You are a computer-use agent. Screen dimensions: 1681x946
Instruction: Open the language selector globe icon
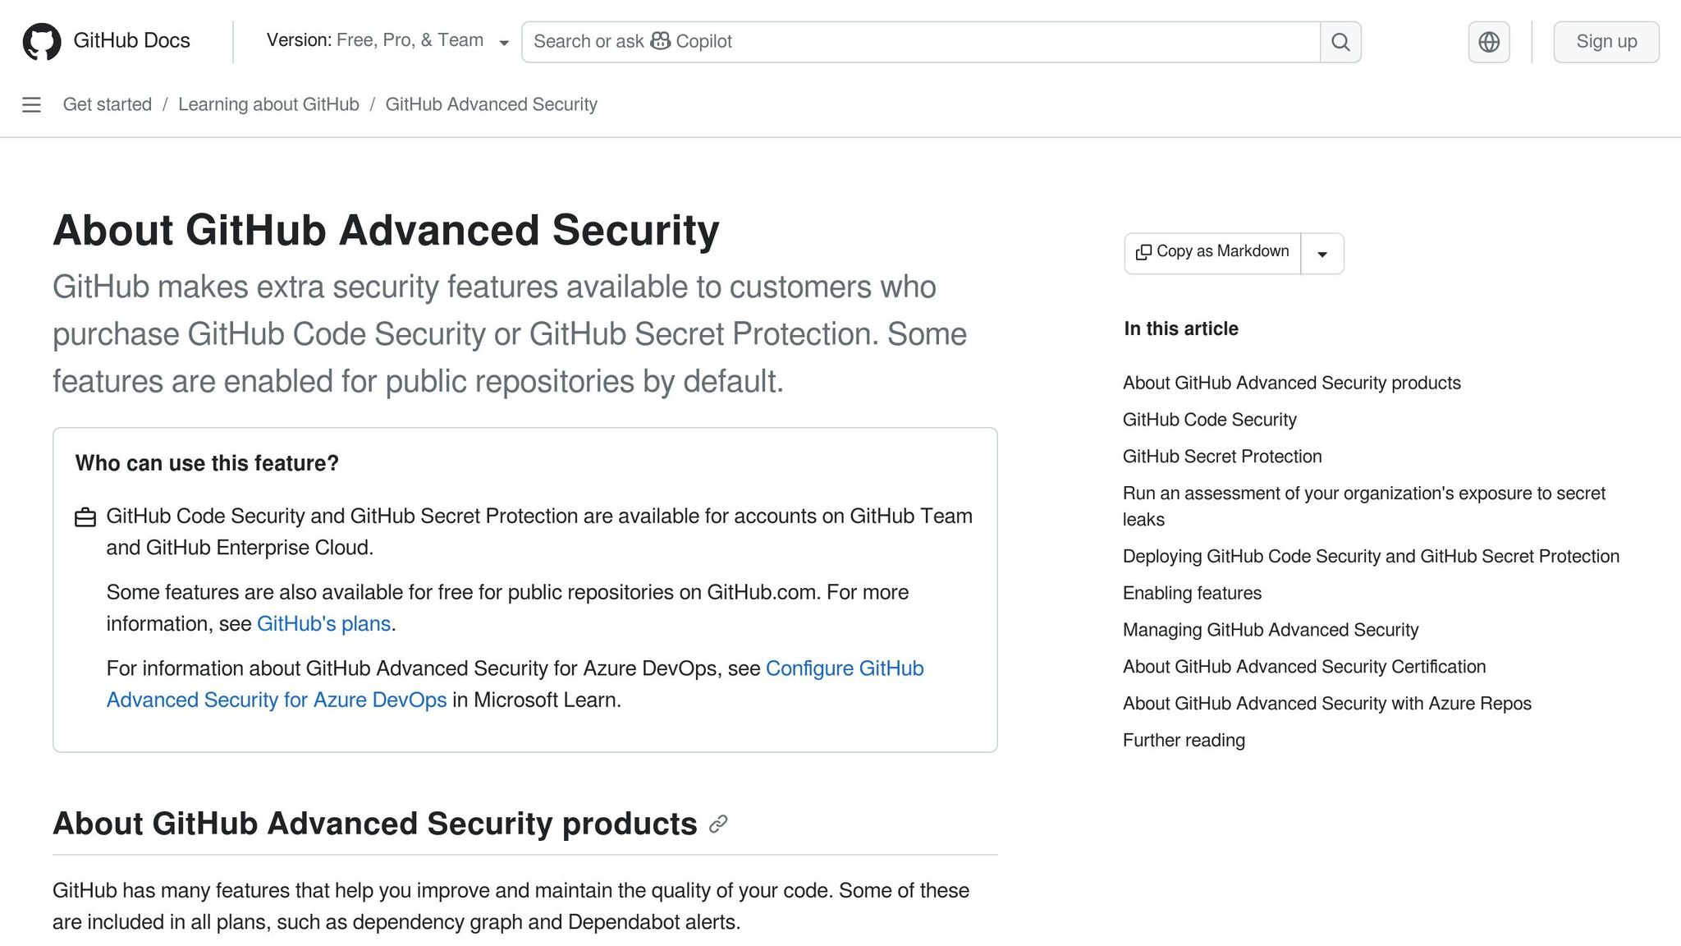[1488, 41]
